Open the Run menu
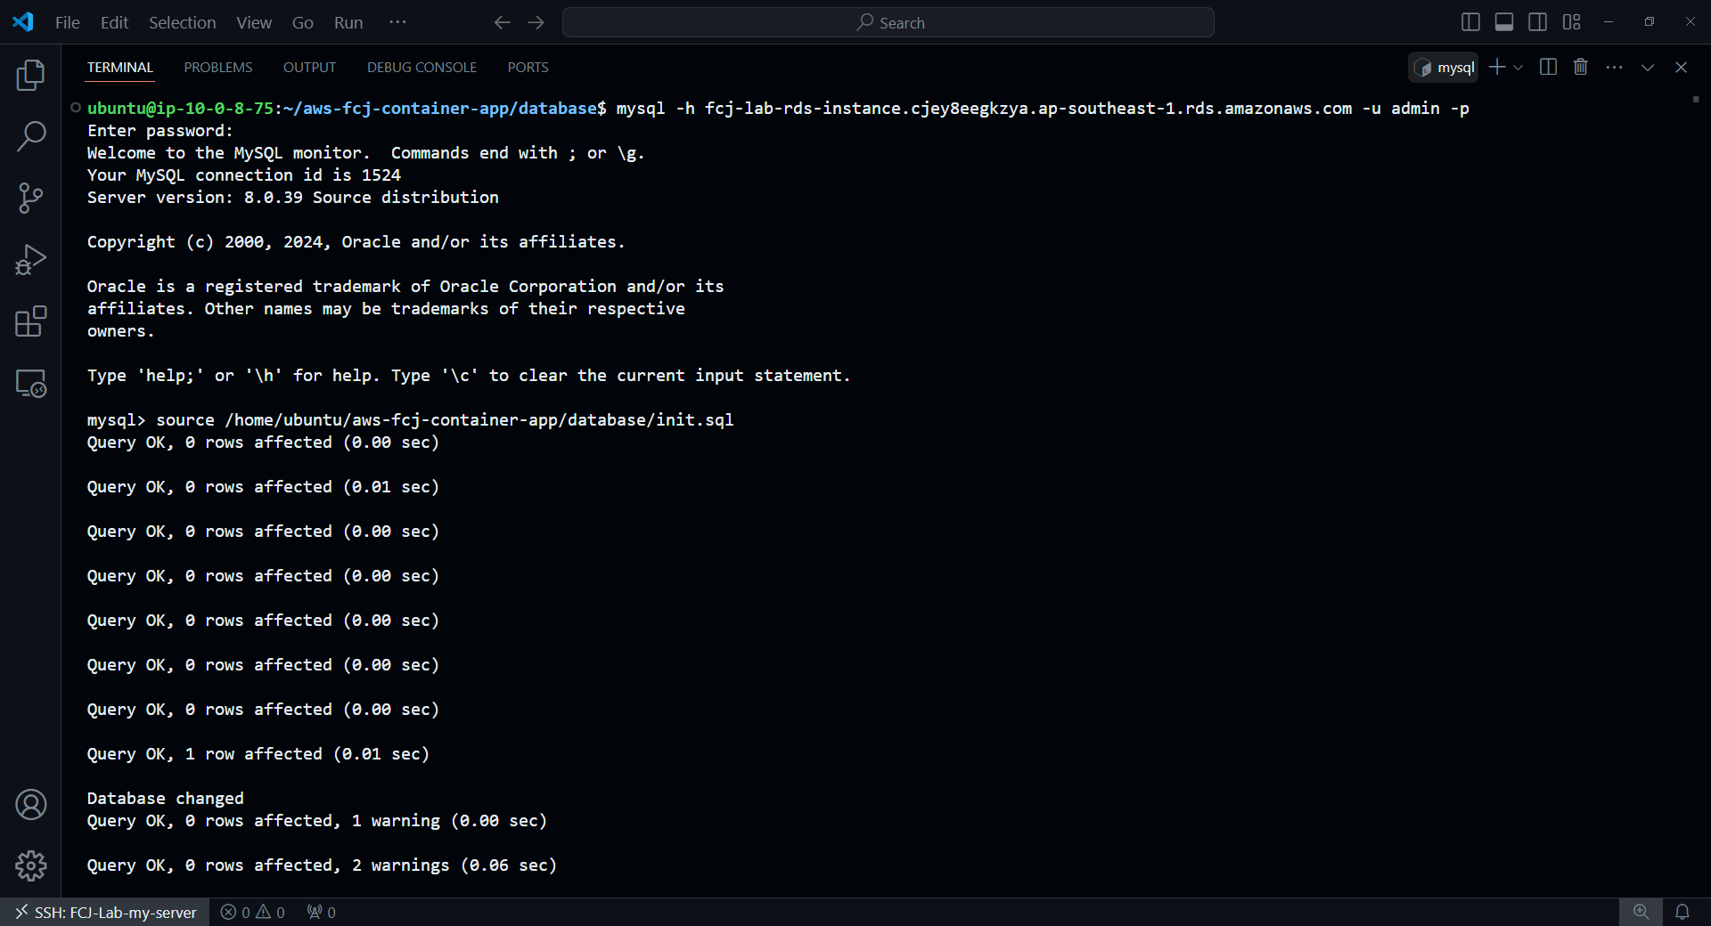 [x=348, y=22]
